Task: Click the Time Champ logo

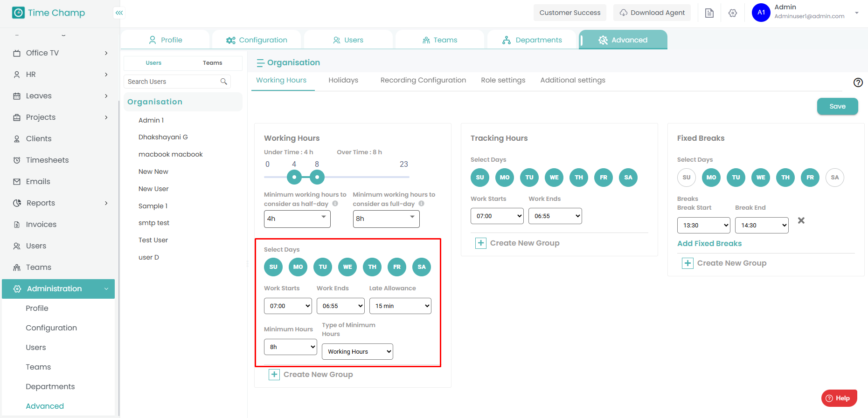Action: 49,13
